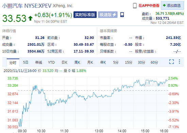Screen dimensions: 187x133
Task: Click the -7.13% right-axis label
Action: [x=173, y=127]
